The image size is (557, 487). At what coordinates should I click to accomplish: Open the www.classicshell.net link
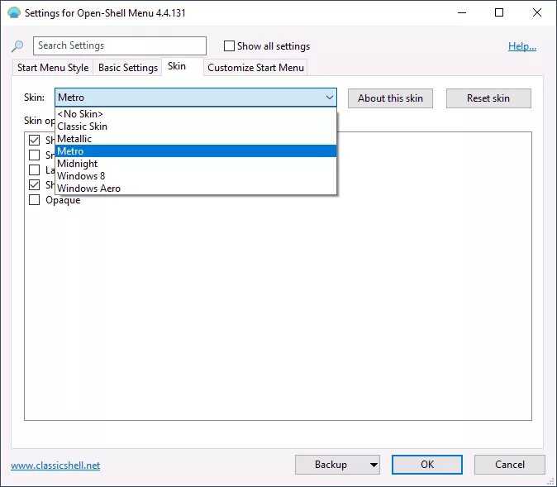(55, 466)
